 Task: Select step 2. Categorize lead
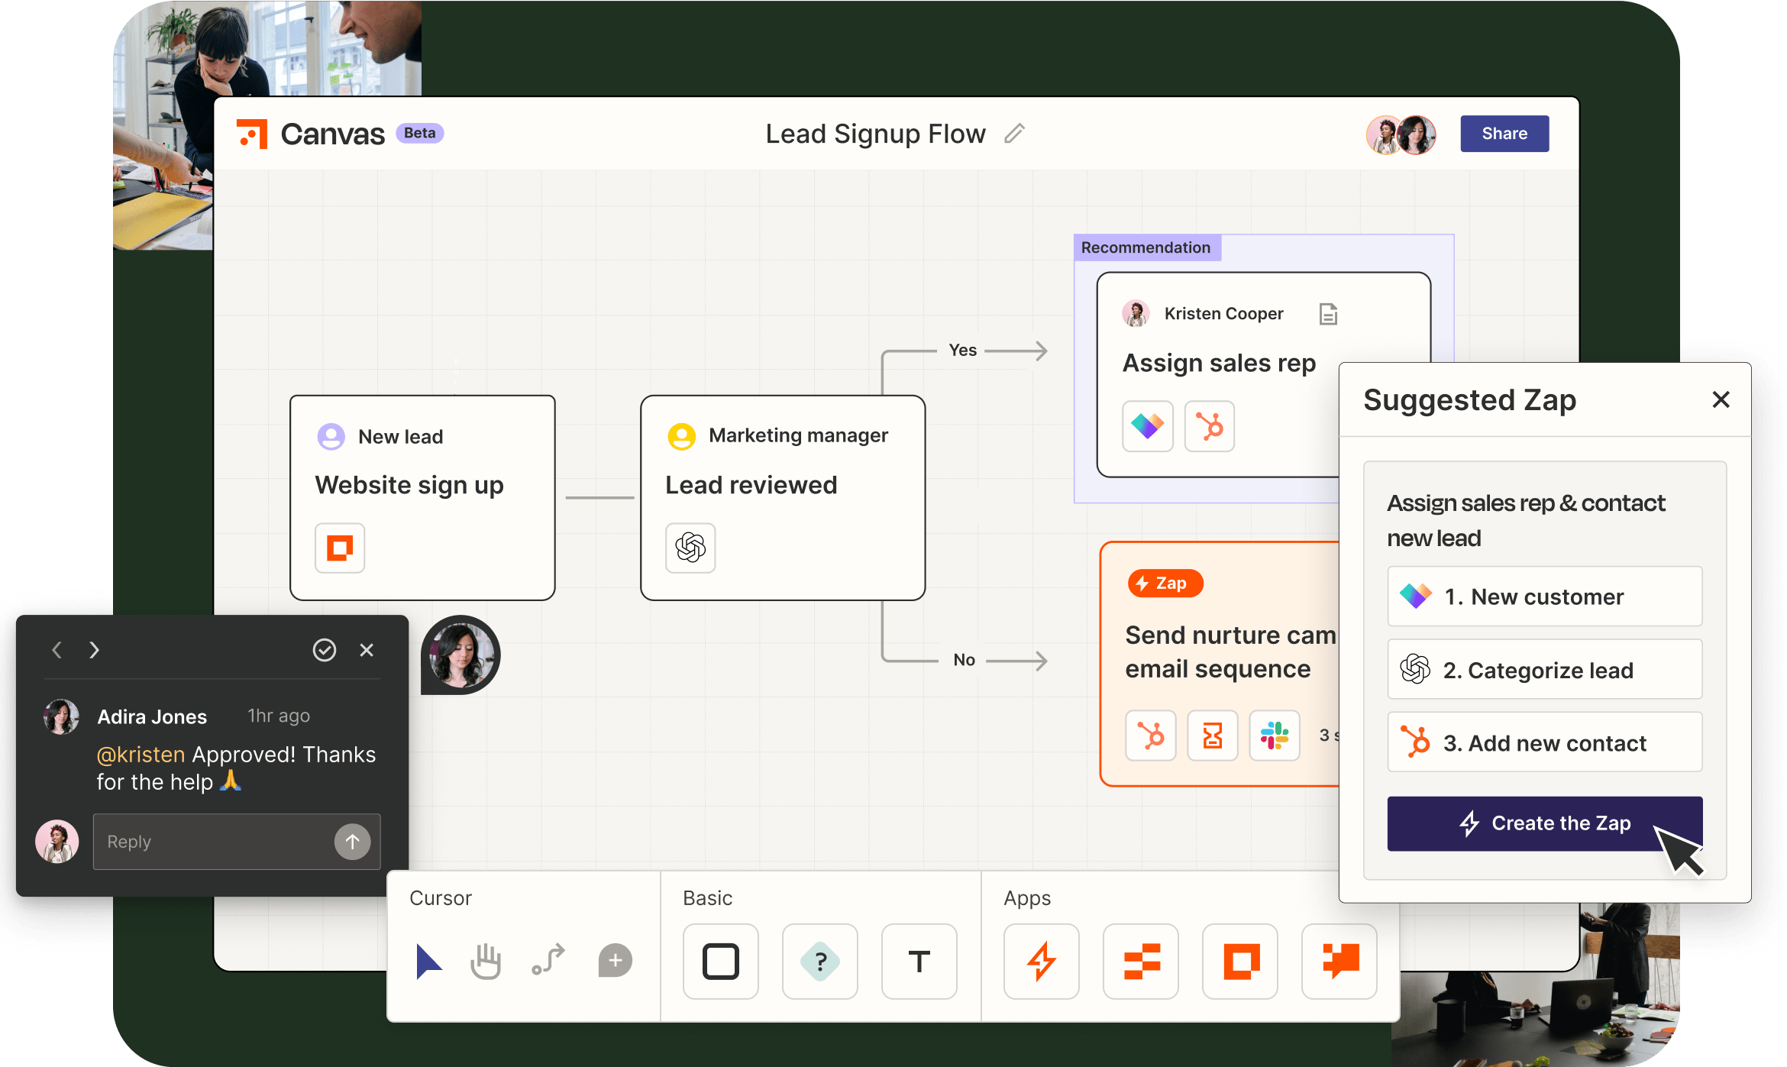(x=1544, y=670)
